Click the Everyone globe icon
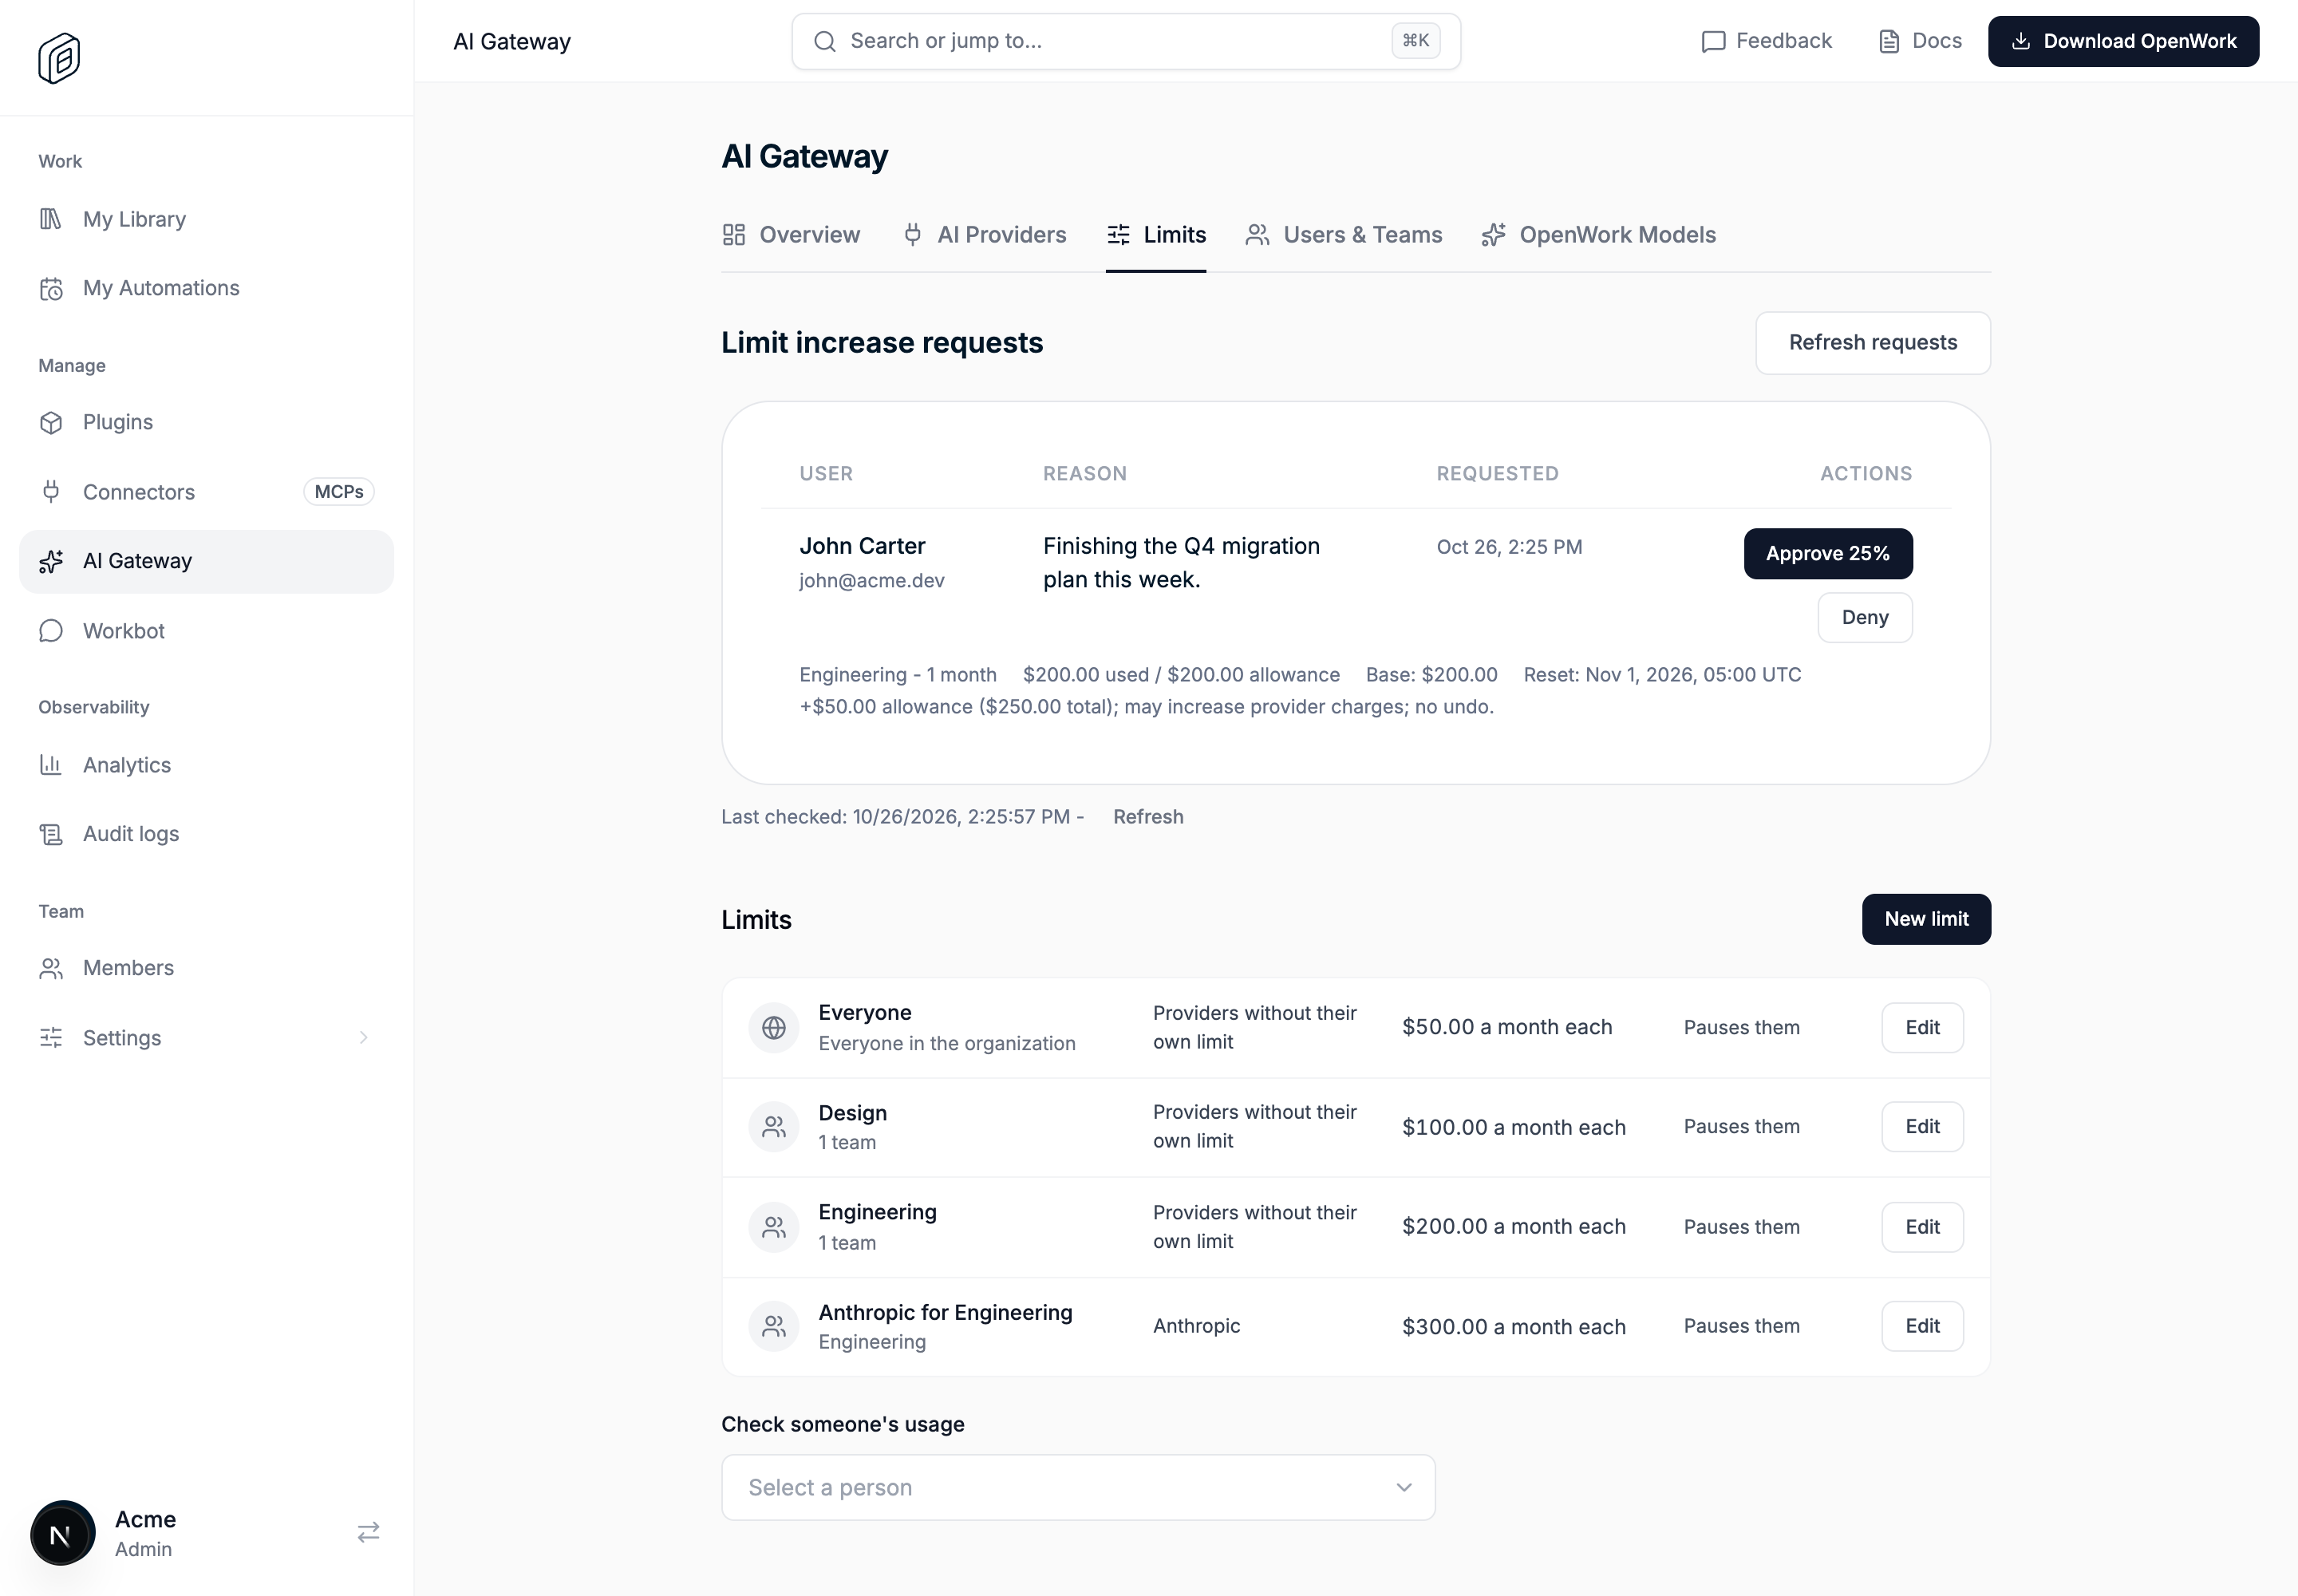The image size is (2298, 1596). (774, 1028)
